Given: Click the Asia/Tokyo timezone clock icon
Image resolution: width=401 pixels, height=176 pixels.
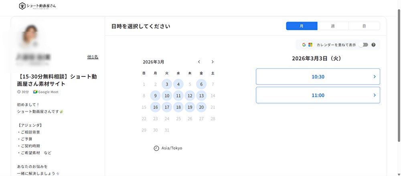Looking at the screenshot, I should coord(156,148).
